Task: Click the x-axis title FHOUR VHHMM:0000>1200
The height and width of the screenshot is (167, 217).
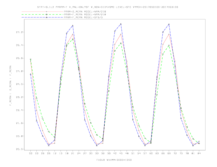Action: [x=114, y=160]
